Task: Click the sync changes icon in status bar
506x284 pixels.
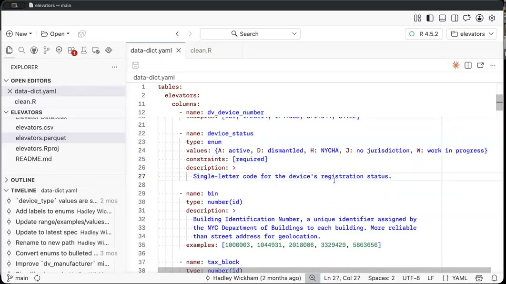Action: coord(38,278)
